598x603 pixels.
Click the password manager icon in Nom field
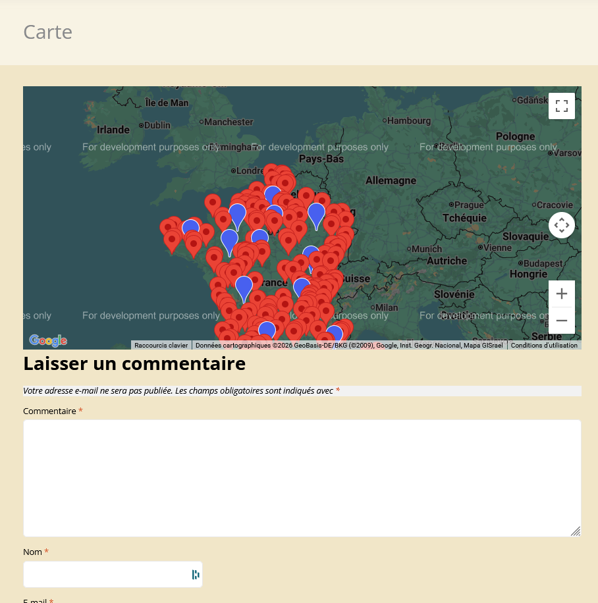click(x=195, y=575)
